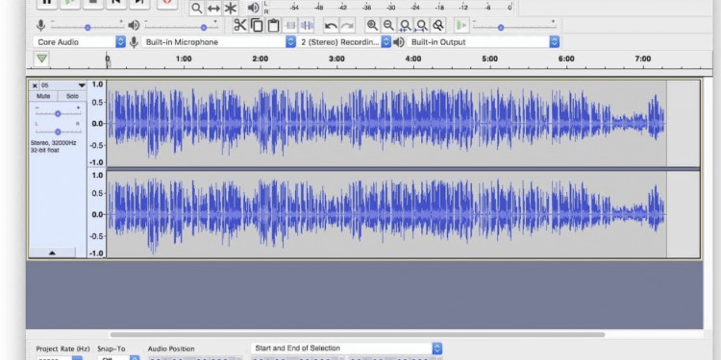The height and width of the screenshot is (360, 721).
Task: Click the Copy icon
Action: (257, 25)
